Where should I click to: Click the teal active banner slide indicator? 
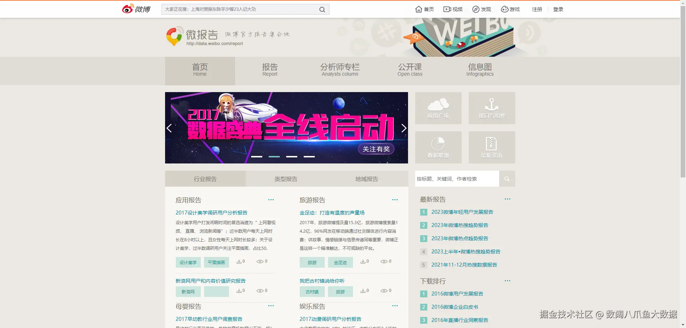274,157
